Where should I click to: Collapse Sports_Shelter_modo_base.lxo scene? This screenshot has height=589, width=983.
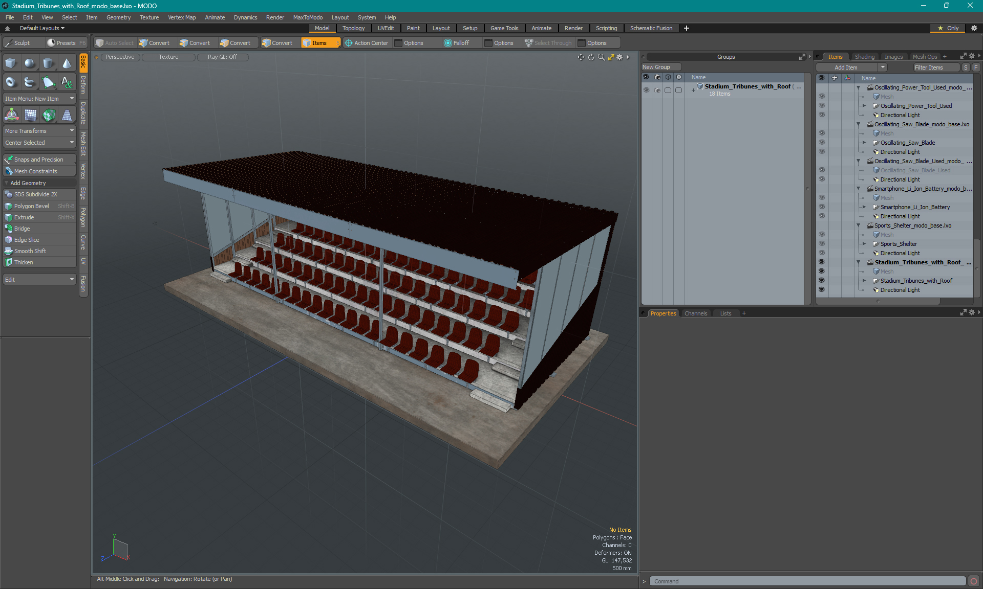pos(859,225)
